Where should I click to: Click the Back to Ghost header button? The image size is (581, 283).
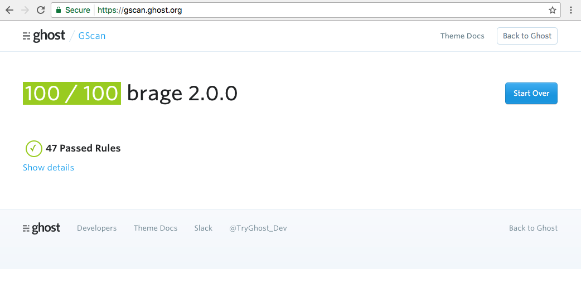527,36
